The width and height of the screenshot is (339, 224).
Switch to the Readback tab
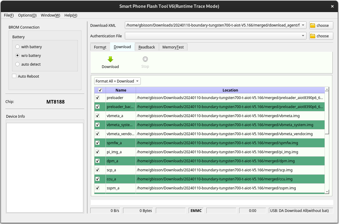click(146, 47)
